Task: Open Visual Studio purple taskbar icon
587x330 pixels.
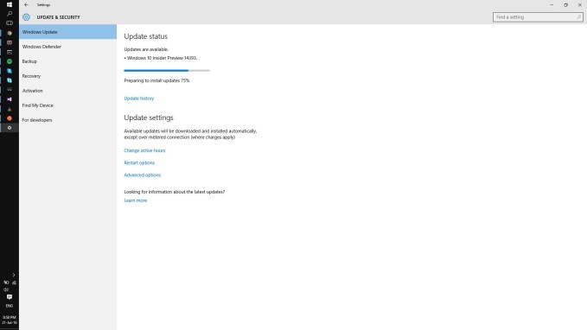Action: click(x=10, y=99)
